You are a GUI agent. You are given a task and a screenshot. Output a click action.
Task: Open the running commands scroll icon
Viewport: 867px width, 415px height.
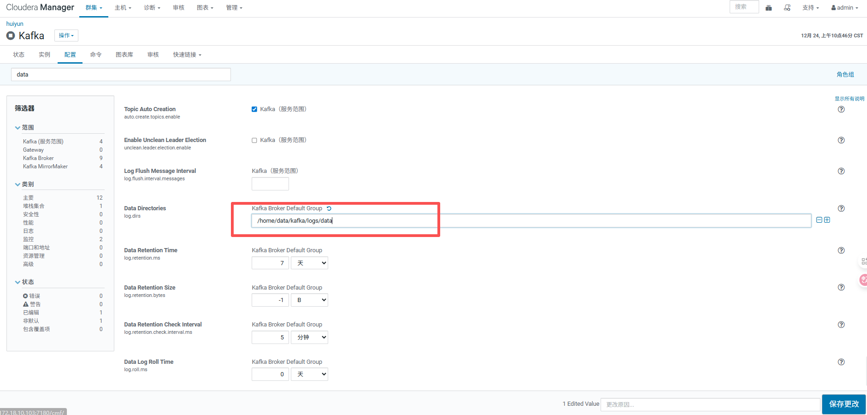tap(787, 8)
